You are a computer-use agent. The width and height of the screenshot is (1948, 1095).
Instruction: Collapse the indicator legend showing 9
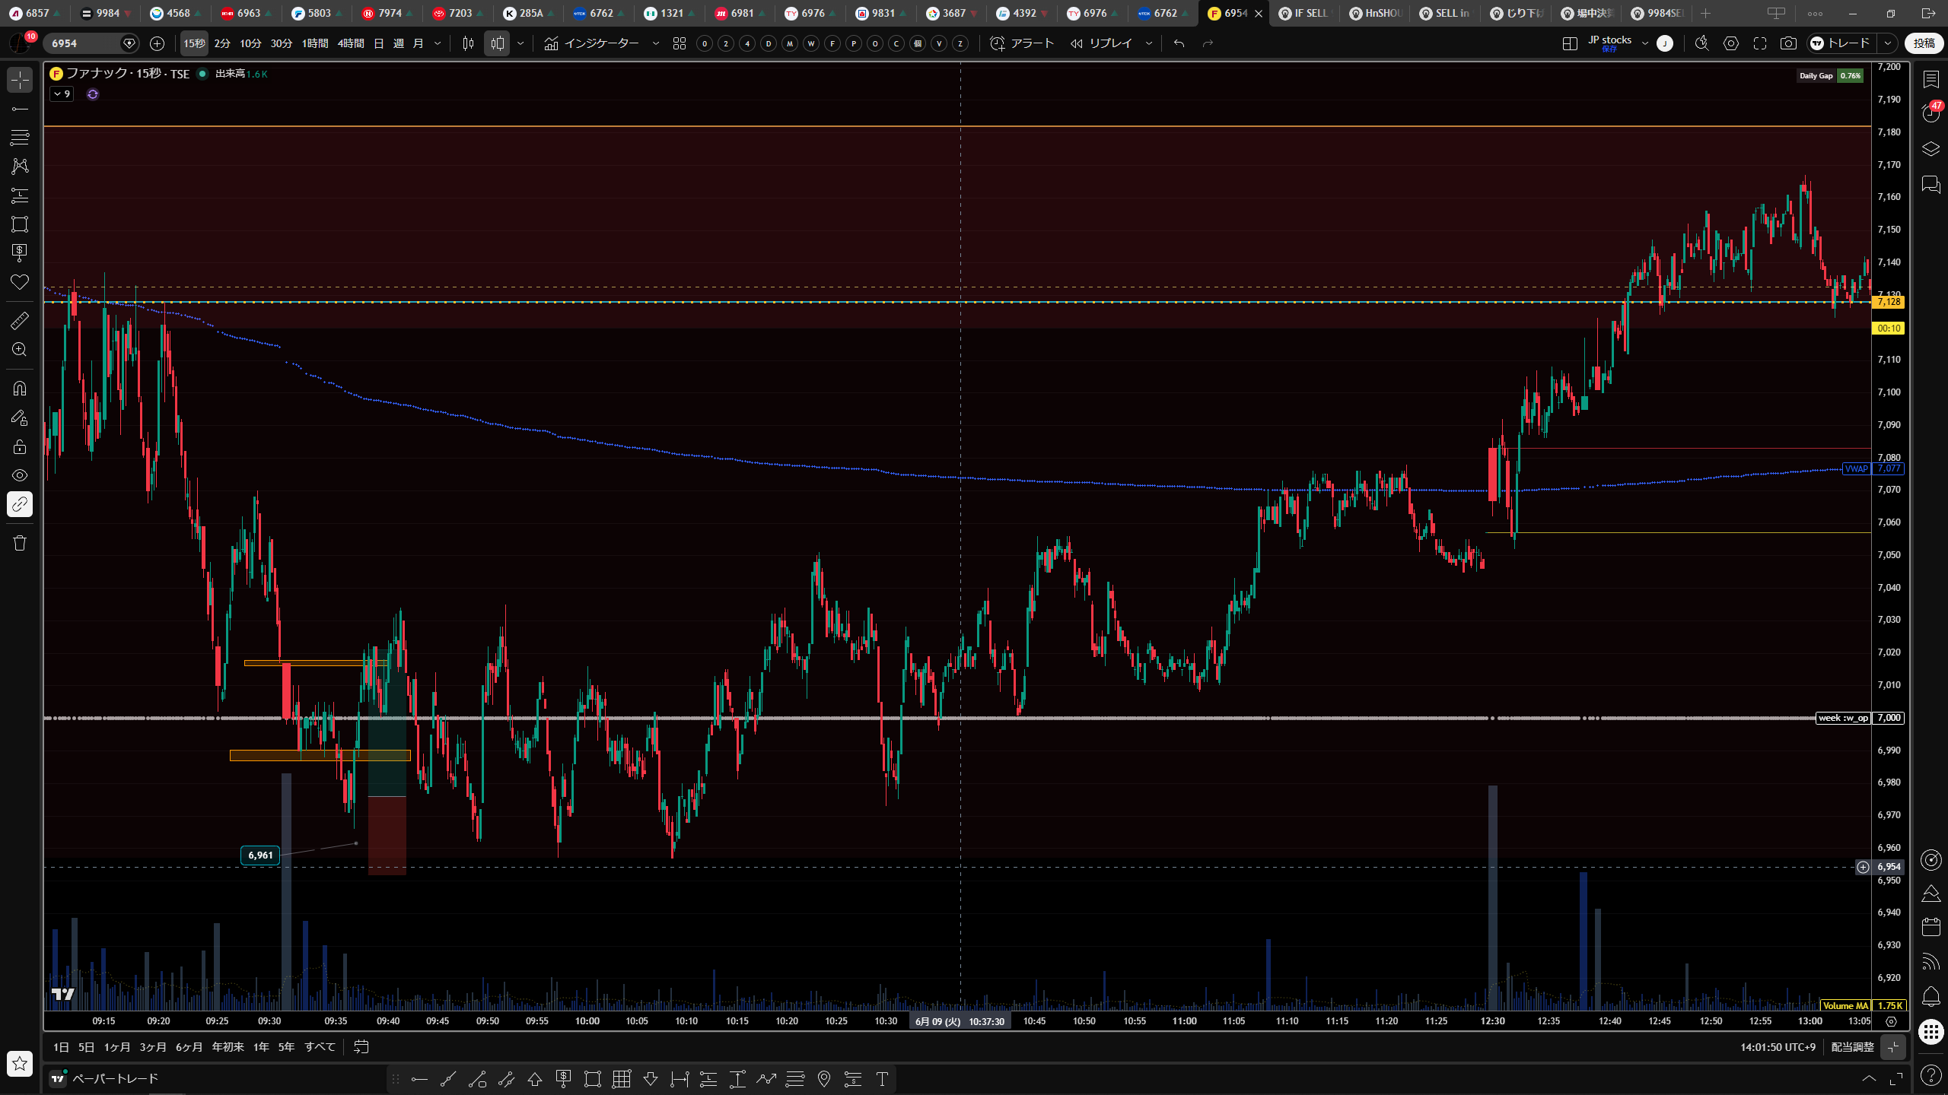[x=62, y=94]
